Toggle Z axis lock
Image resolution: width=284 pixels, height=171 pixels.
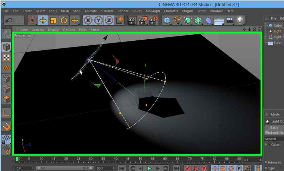point(109,21)
